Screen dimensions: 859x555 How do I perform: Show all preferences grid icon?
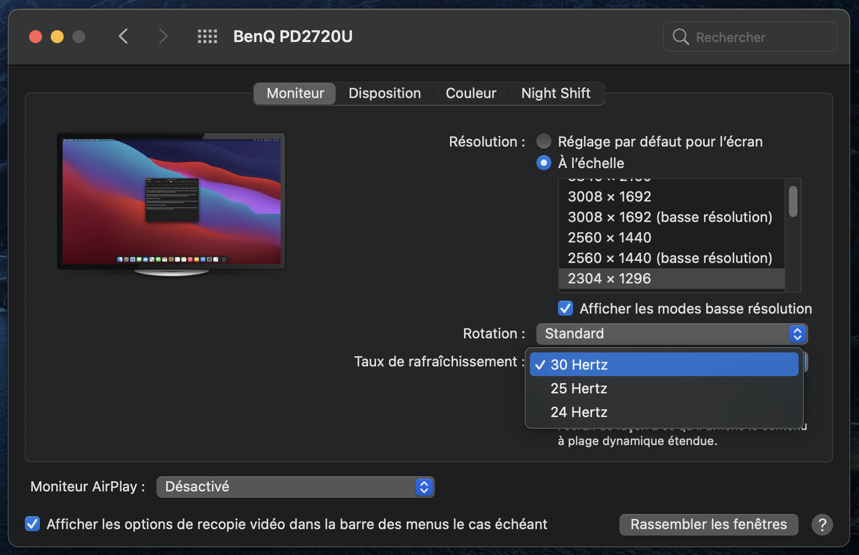(207, 37)
